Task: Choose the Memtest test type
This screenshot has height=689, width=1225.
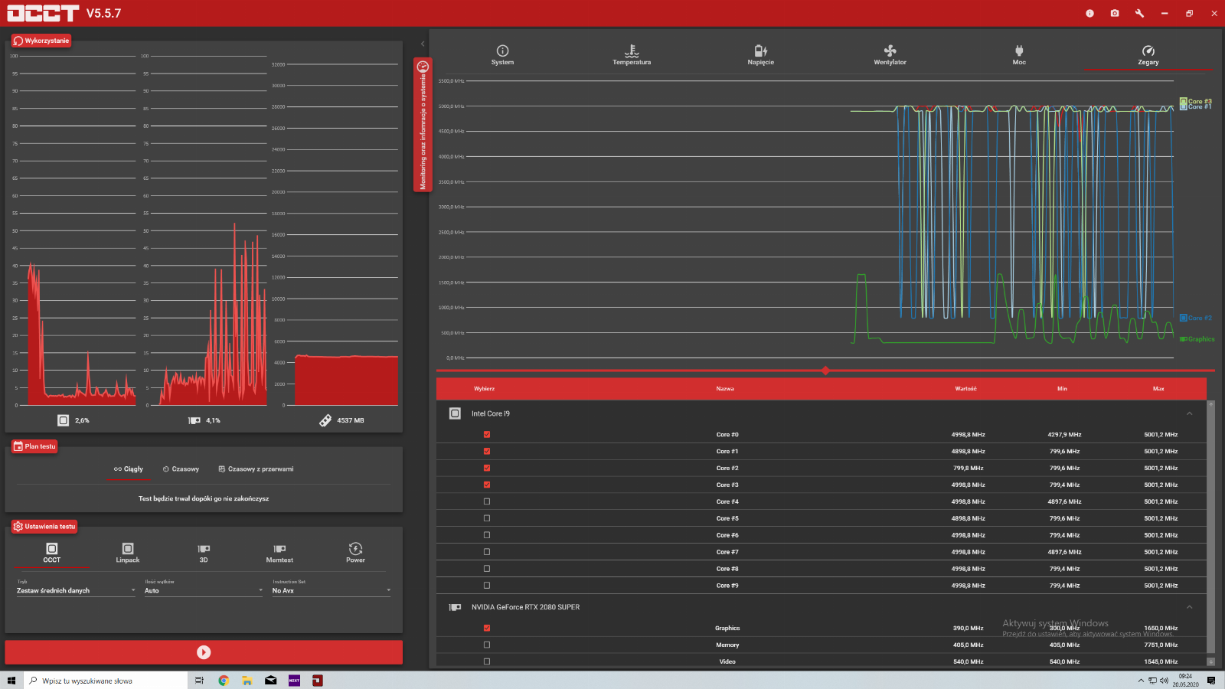Action: pyautogui.click(x=279, y=553)
